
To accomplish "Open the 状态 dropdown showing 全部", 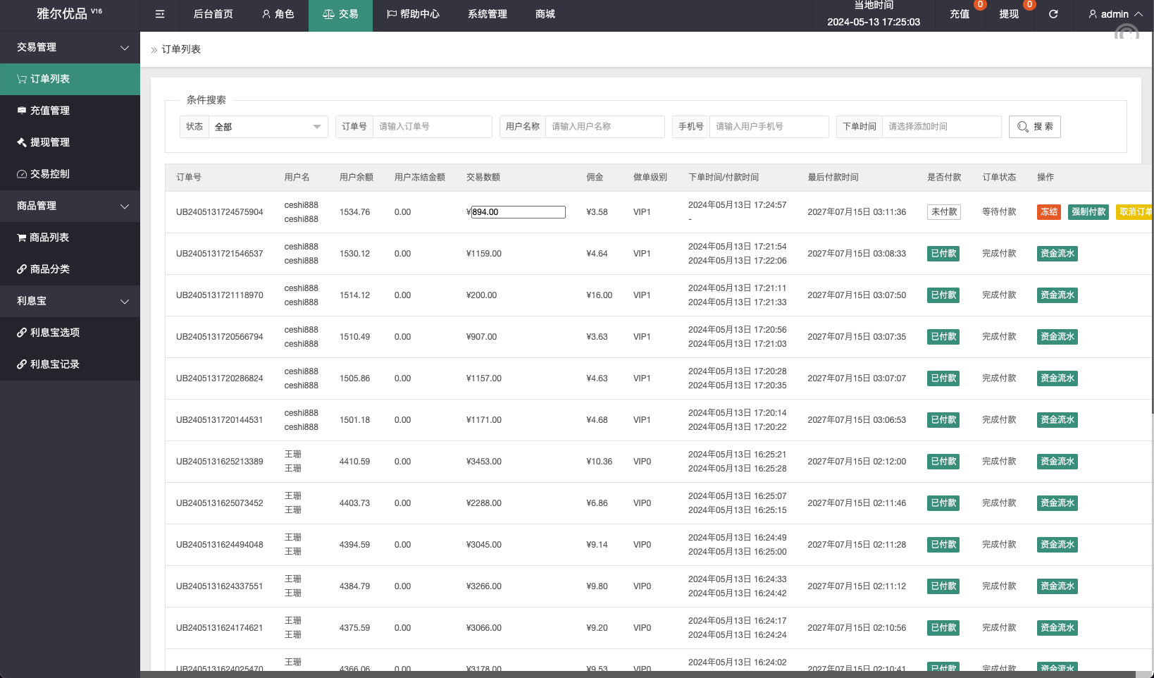I will point(268,127).
